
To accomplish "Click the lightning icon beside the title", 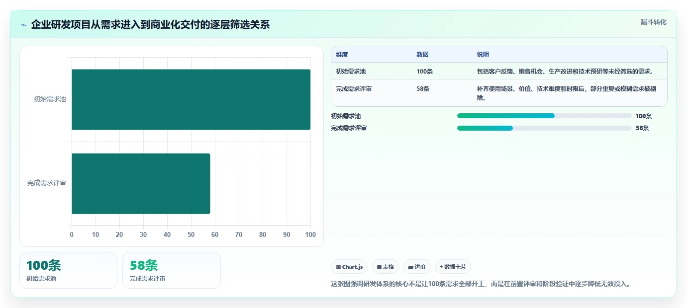I will 24,25.
